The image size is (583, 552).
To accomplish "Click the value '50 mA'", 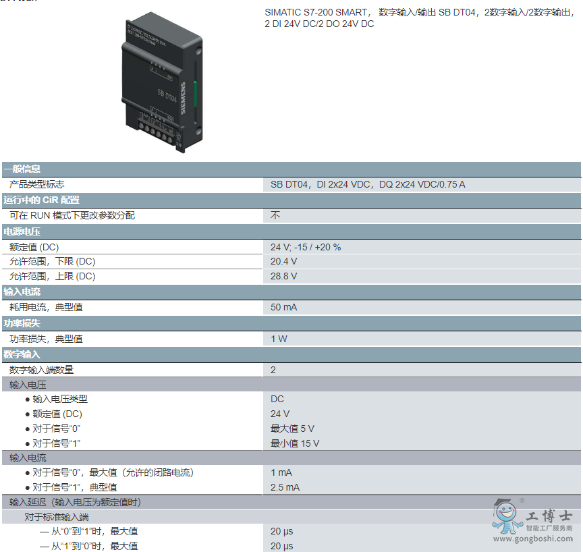I will click(283, 308).
